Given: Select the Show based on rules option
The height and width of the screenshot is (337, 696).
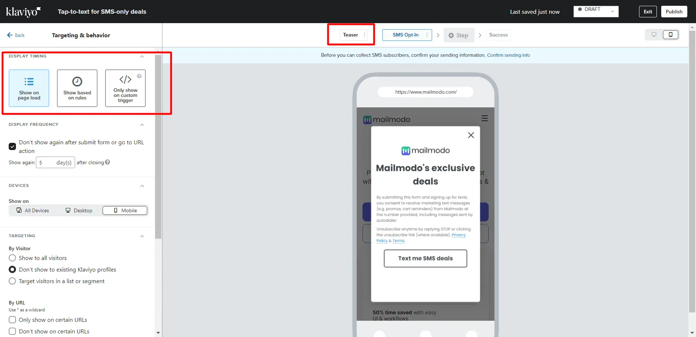Looking at the screenshot, I should (77, 88).
